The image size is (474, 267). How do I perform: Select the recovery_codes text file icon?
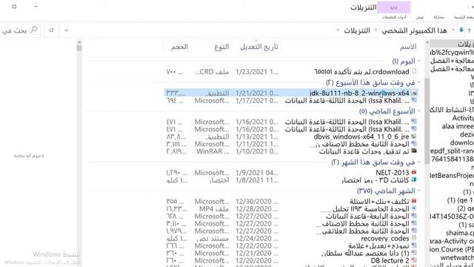coord(414,238)
